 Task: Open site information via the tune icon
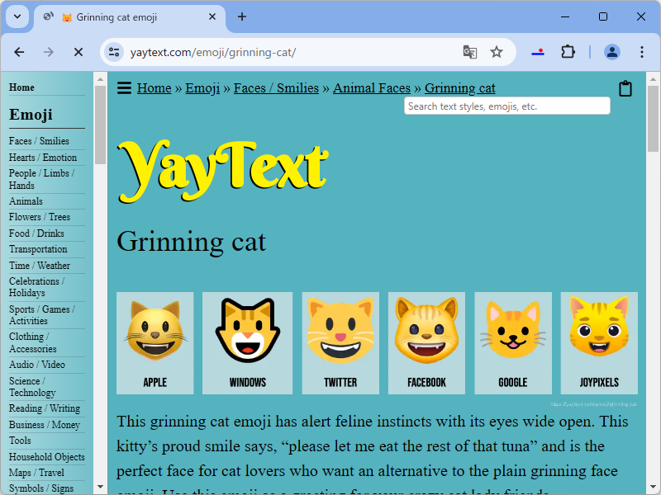click(x=112, y=51)
